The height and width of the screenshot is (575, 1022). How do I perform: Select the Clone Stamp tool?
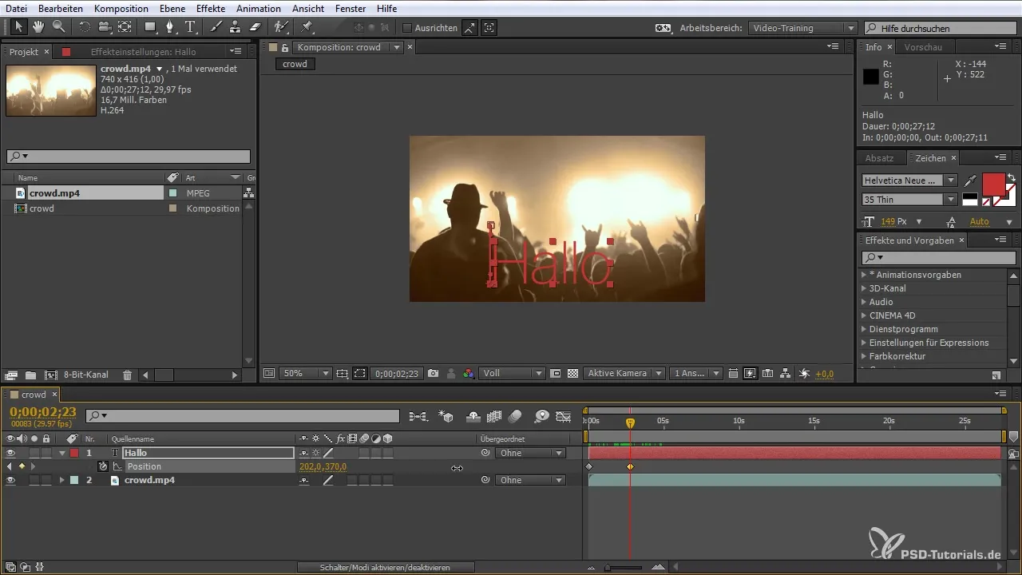[235, 27]
